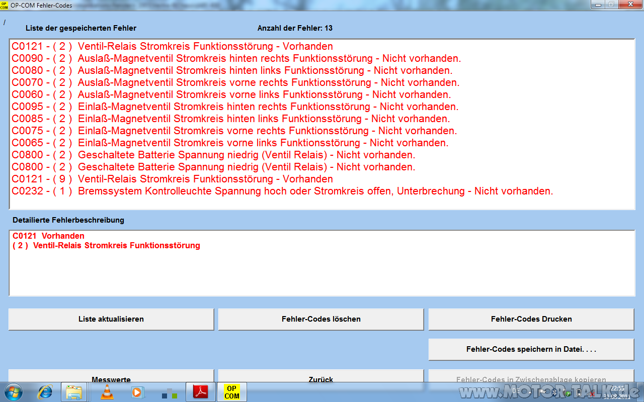Switch to the OP-COM taskbar icon
The height and width of the screenshot is (402, 644).
coord(232,392)
